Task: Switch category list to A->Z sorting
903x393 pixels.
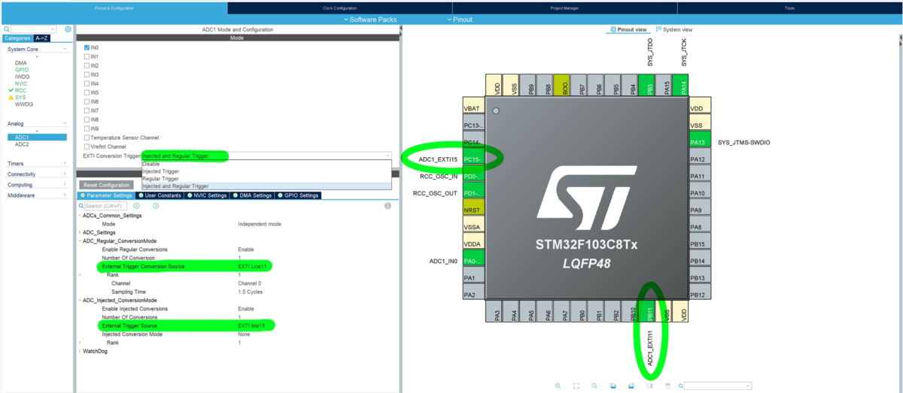Action: coord(43,38)
